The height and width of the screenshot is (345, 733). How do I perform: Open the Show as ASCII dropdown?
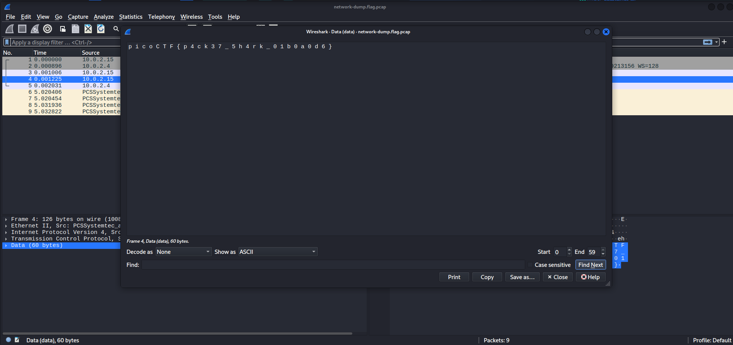tap(278, 252)
